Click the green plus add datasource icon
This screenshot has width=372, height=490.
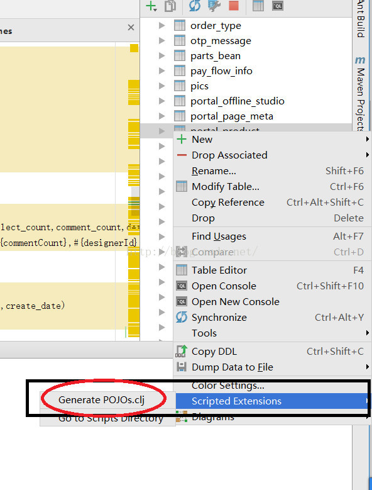pyautogui.click(x=151, y=6)
